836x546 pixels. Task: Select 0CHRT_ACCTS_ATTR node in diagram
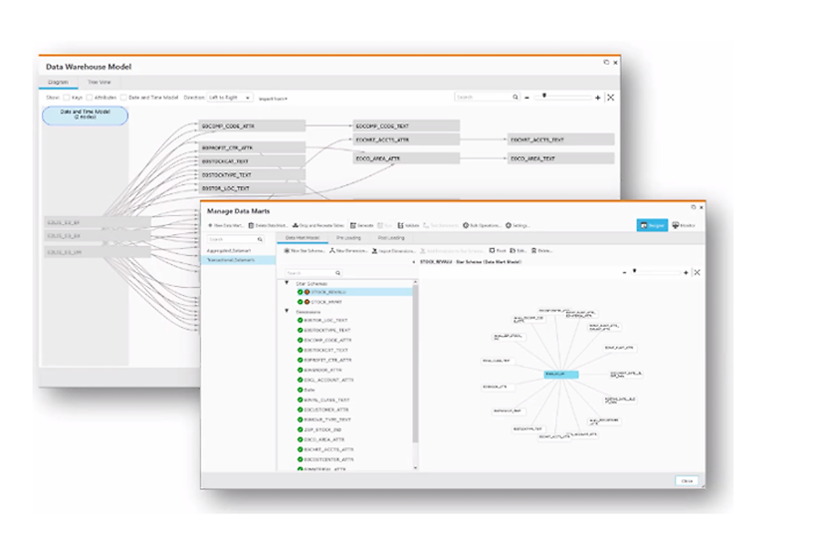click(406, 139)
